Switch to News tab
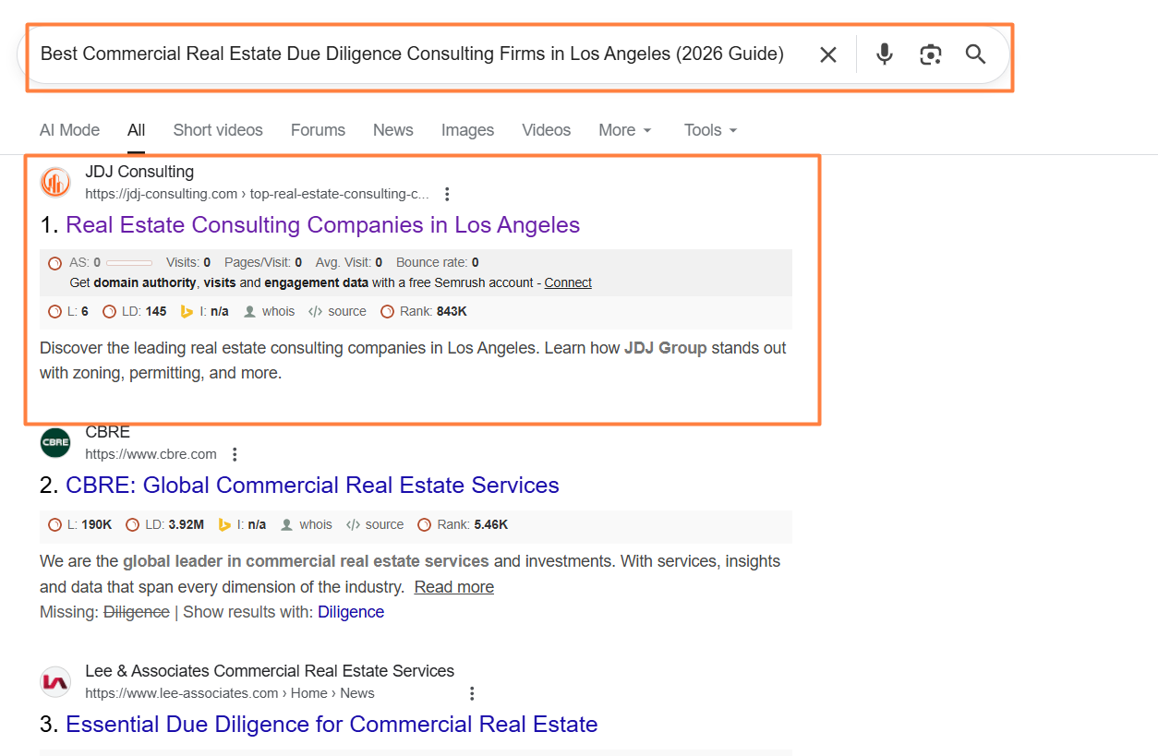The height and width of the screenshot is (756, 1158). click(x=393, y=130)
